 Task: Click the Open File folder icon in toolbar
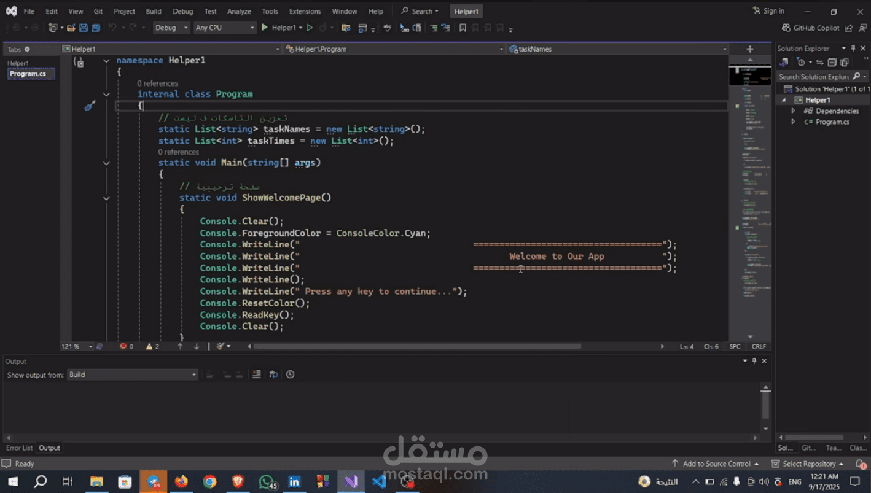[71, 28]
